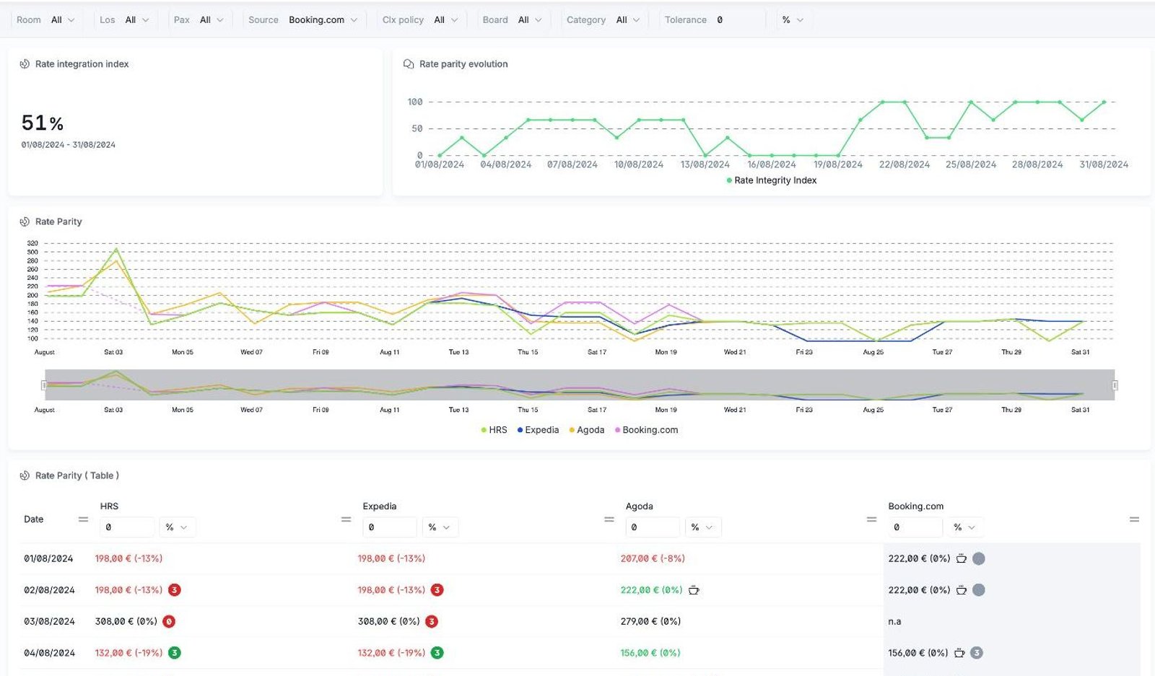Edit the Booking.com tolerance input
This screenshot has width=1155, height=676.
coord(915,527)
